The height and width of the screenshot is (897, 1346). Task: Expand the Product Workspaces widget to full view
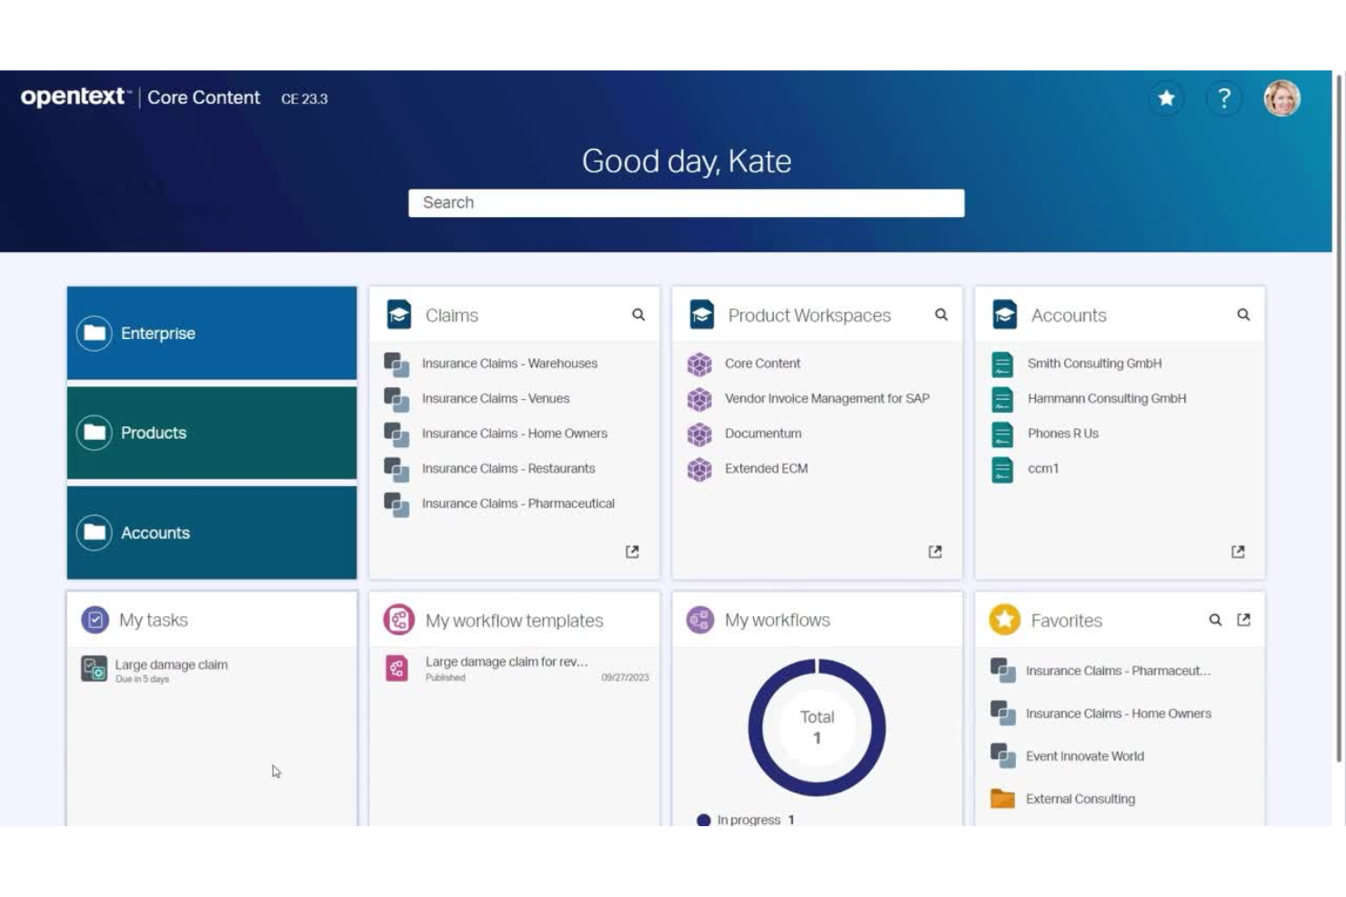[936, 551]
